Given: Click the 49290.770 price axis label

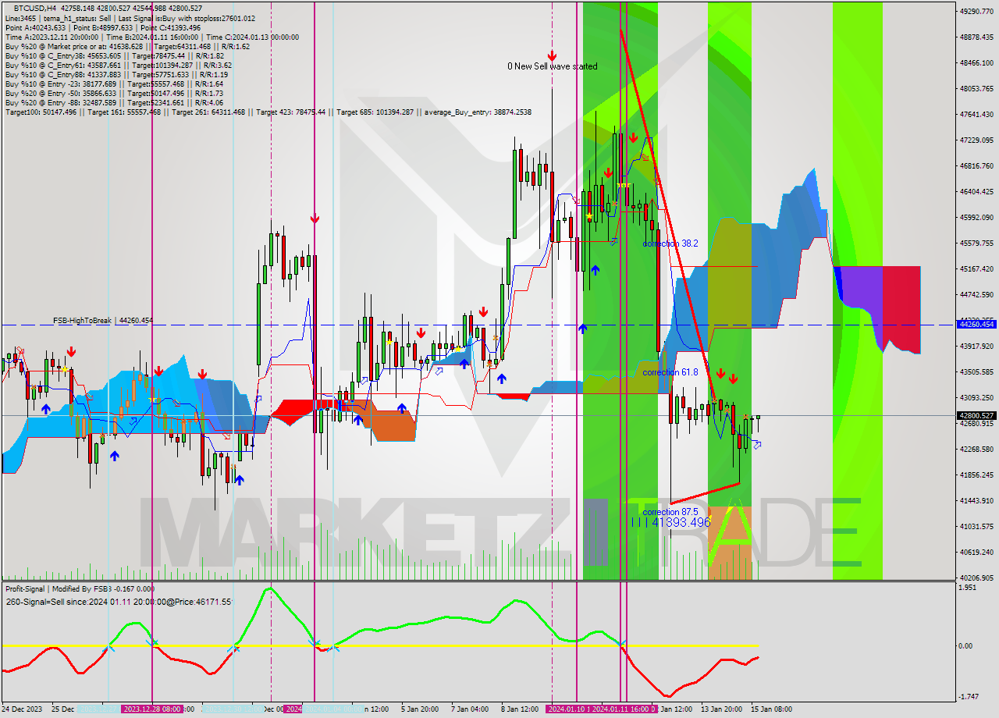Looking at the screenshot, I should point(976,11).
